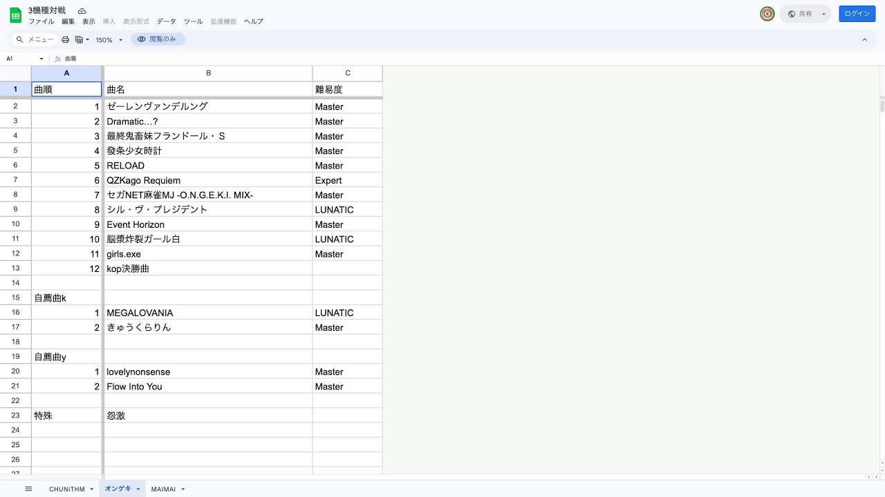
Task: Click the ログイン button
Action: [857, 14]
